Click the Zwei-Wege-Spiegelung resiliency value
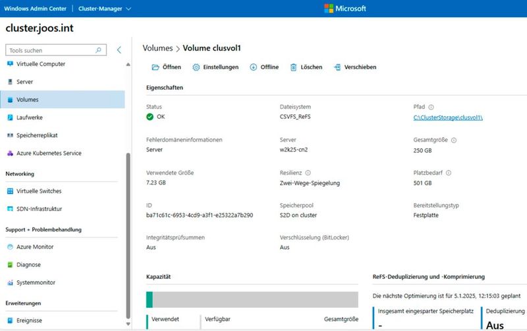Viewport: 527px width, 331px height. tap(310, 183)
